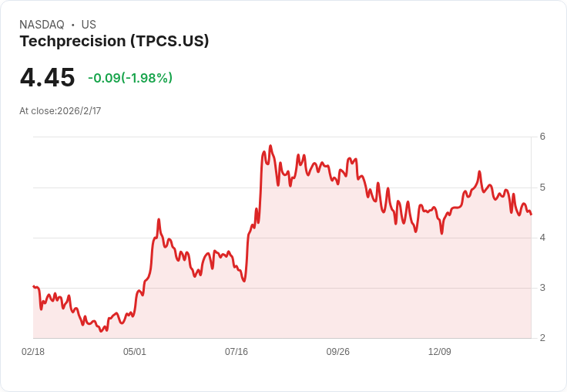Click the 02/18 date on x-axis

[x=33, y=352]
